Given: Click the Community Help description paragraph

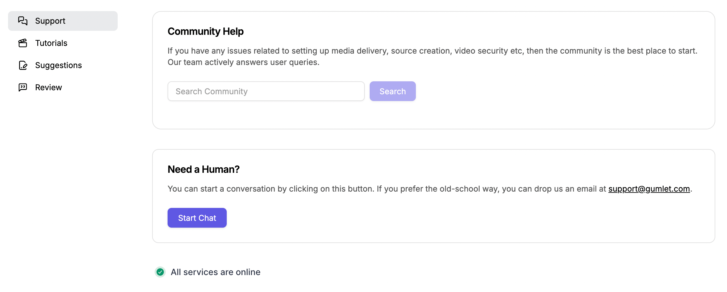Looking at the screenshot, I should [433, 56].
